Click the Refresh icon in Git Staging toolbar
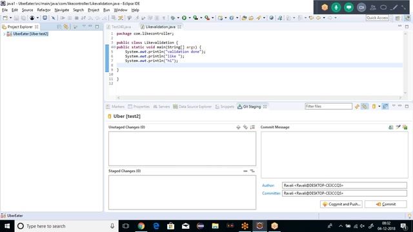 click(357, 106)
